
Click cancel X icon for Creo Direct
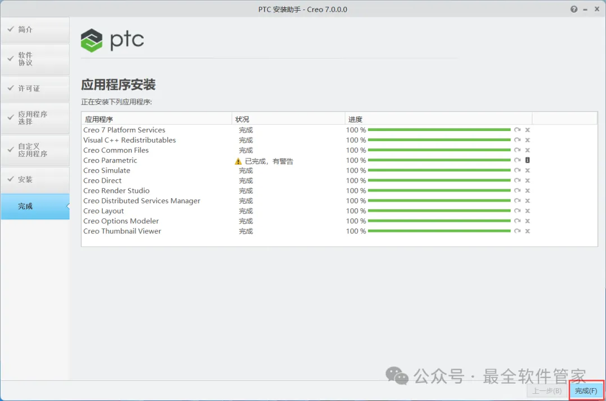527,180
